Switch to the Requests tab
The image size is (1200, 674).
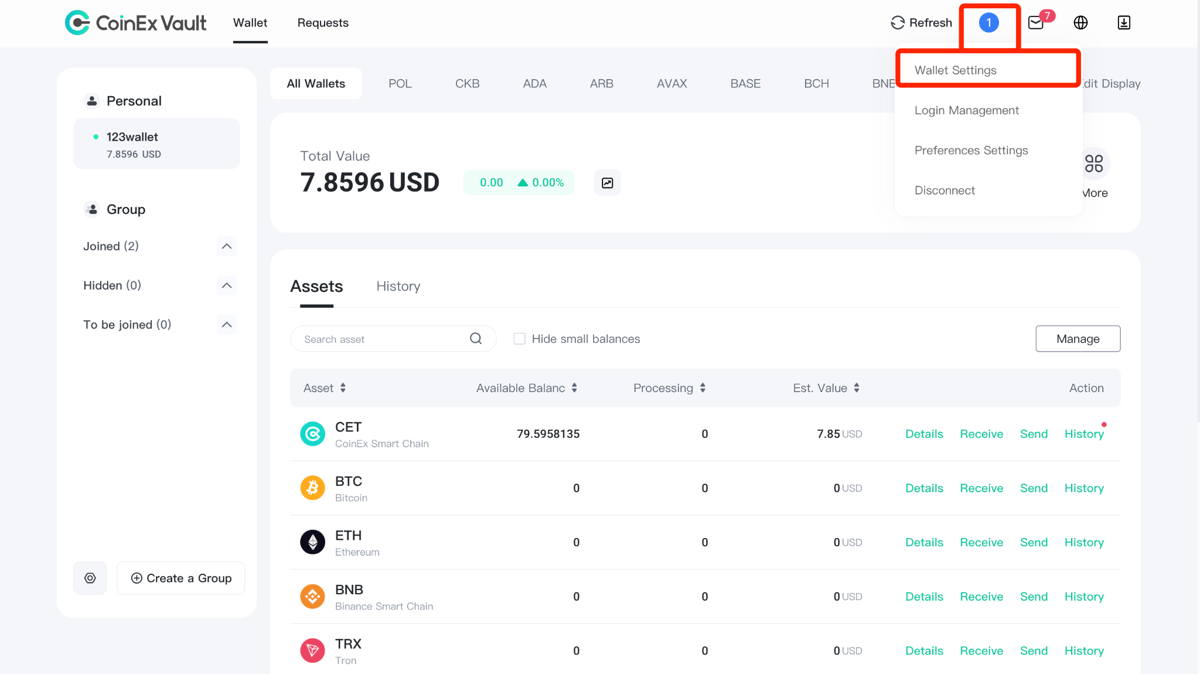point(323,23)
